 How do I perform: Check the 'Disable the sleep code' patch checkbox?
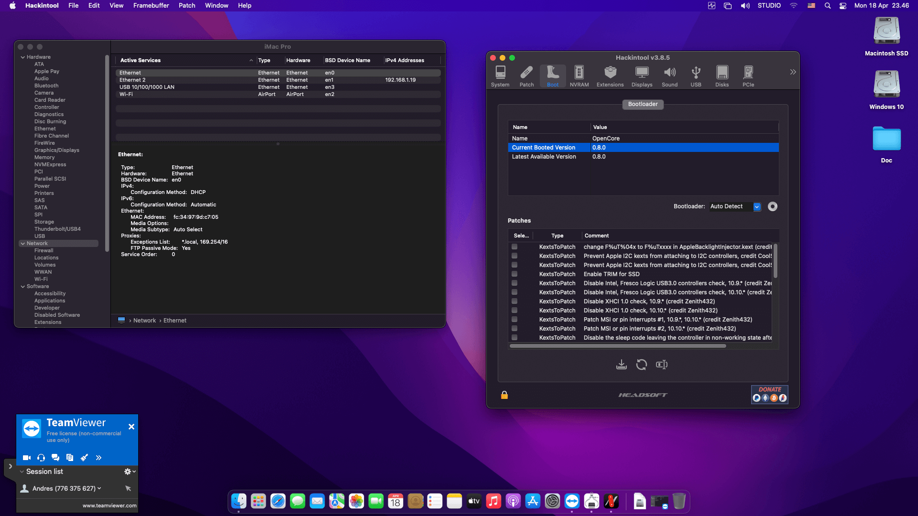click(x=514, y=338)
